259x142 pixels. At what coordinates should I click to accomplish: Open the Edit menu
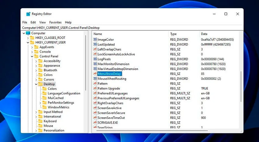[33, 22]
